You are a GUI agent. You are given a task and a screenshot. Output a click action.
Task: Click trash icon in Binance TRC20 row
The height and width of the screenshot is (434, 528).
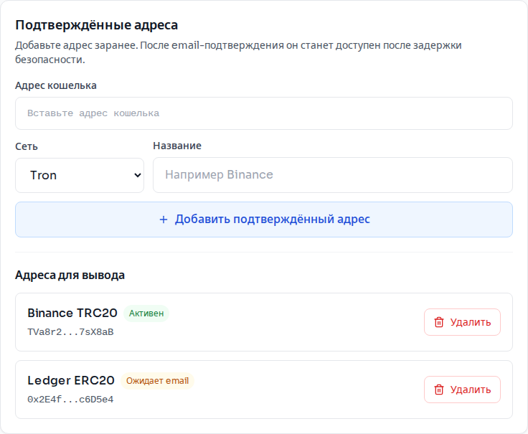[x=439, y=322]
